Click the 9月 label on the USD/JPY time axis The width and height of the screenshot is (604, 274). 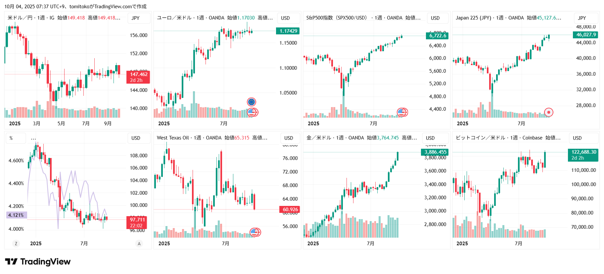[x=108, y=124]
